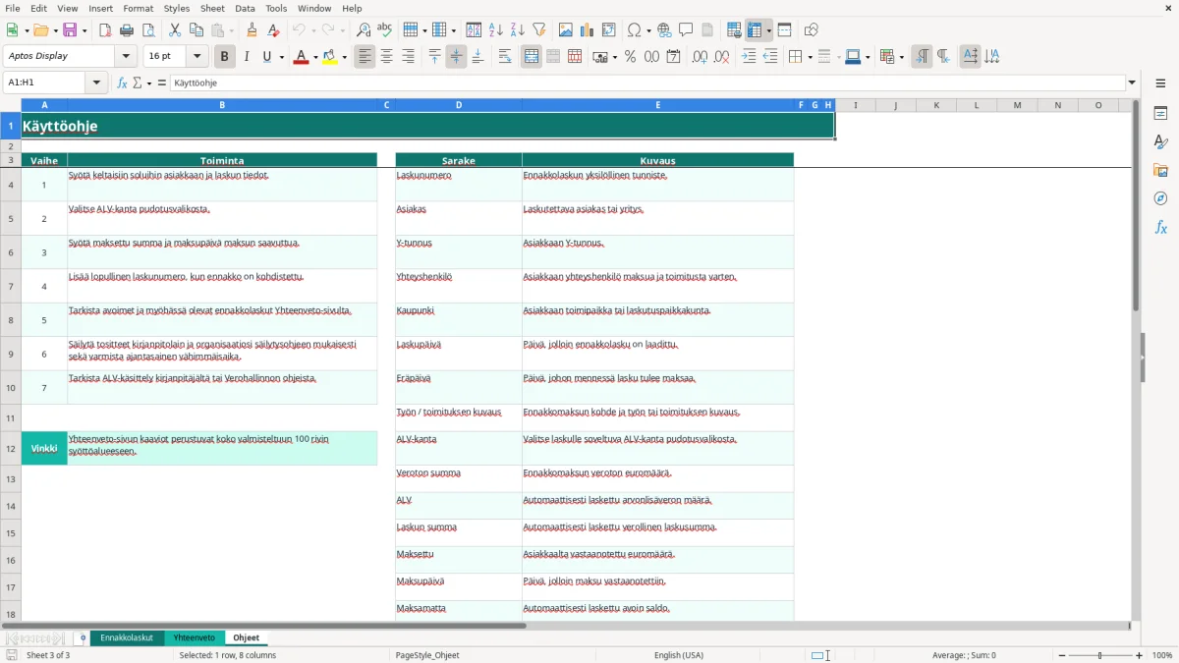
Task: Click the Select Function sum button
Action: [x=138, y=83]
